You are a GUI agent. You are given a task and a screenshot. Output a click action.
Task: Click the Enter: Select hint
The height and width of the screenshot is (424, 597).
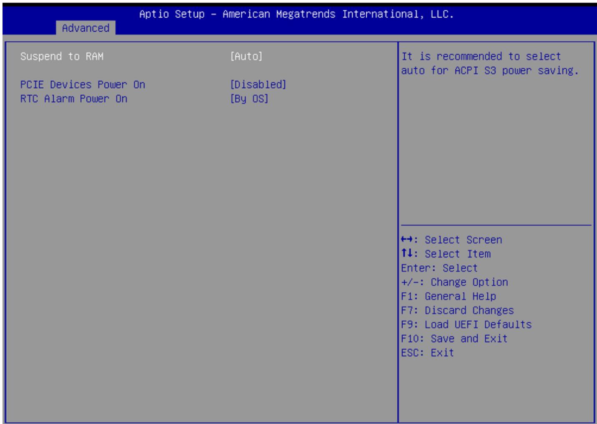tap(439, 268)
